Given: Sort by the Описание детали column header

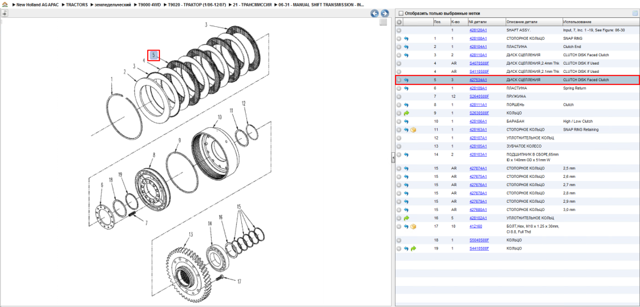Looking at the screenshot, I should click(x=533, y=22).
